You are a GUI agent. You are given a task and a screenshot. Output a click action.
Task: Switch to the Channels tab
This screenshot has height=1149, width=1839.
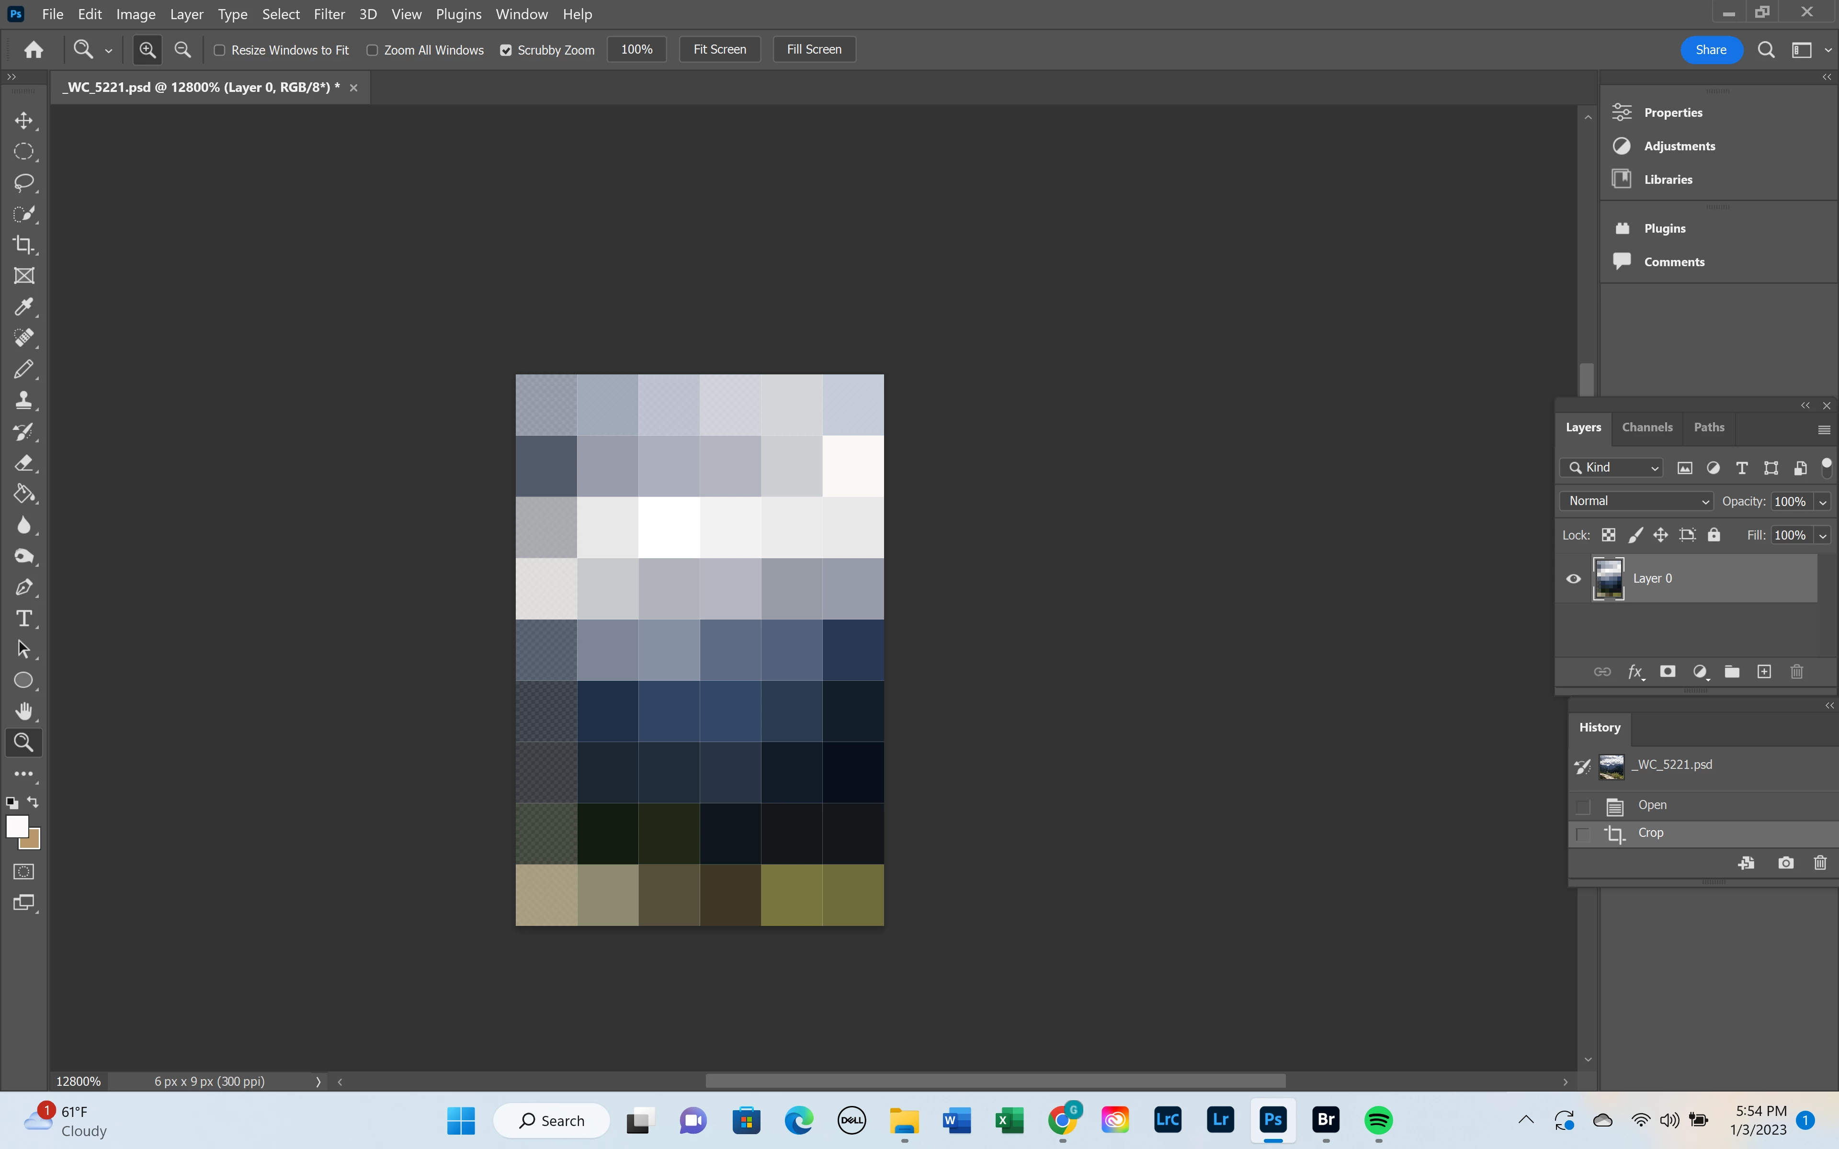point(1647,427)
